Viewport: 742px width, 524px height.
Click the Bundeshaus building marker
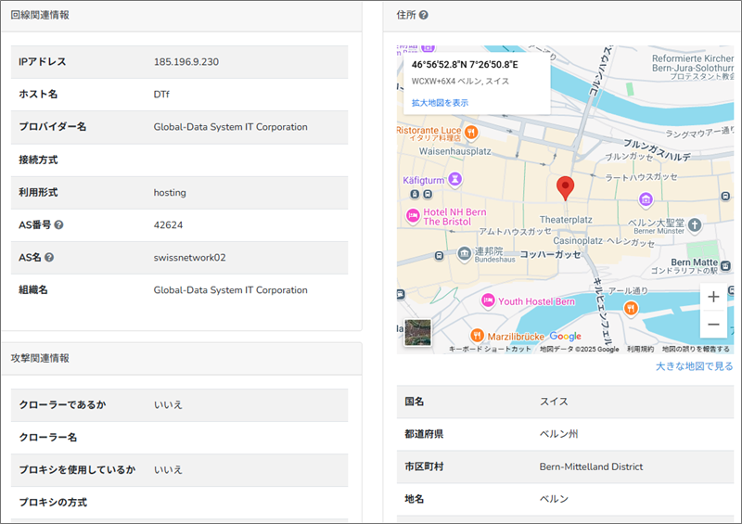click(x=465, y=253)
